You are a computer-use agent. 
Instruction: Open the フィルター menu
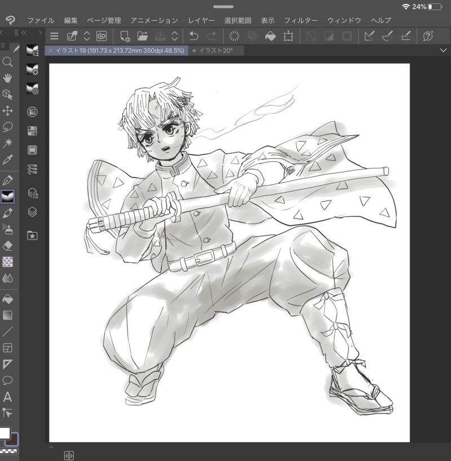[300, 20]
